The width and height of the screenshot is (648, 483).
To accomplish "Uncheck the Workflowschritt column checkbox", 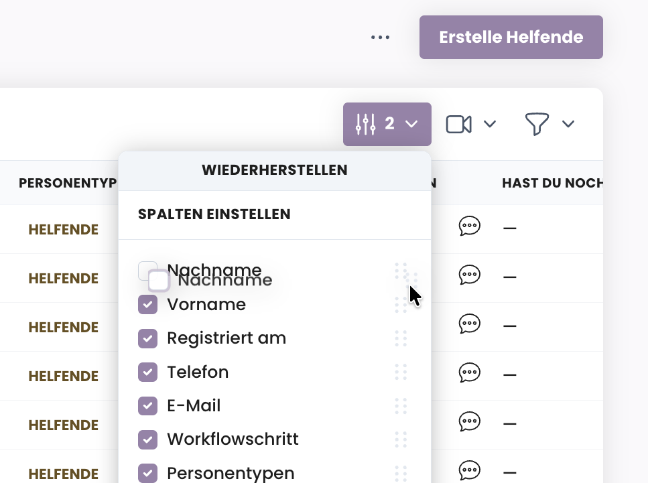I will (147, 439).
